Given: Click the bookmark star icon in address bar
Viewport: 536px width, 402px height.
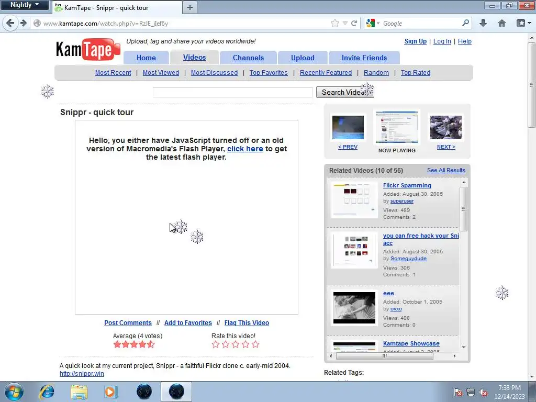Looking at the screenshot, I should [335, 23].
